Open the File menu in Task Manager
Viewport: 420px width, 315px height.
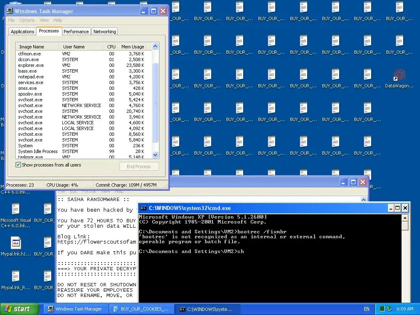click(x=11, y=20)
